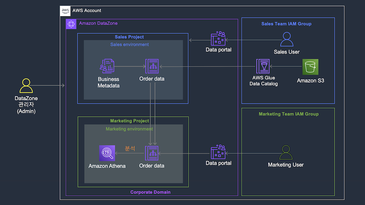The image size is (365, 205).
Task: Select the Sales User icon
Action: pos(287,39)
